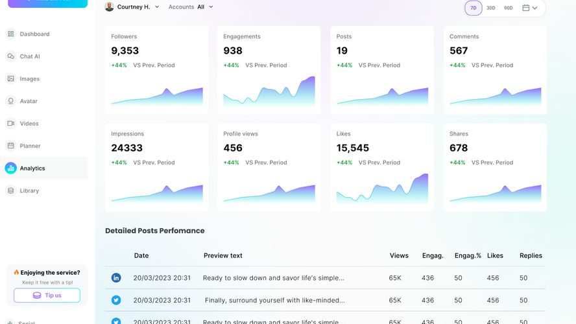Click the Library stack icon
Viewport: 576px width, 324px height.
point(11,191)
